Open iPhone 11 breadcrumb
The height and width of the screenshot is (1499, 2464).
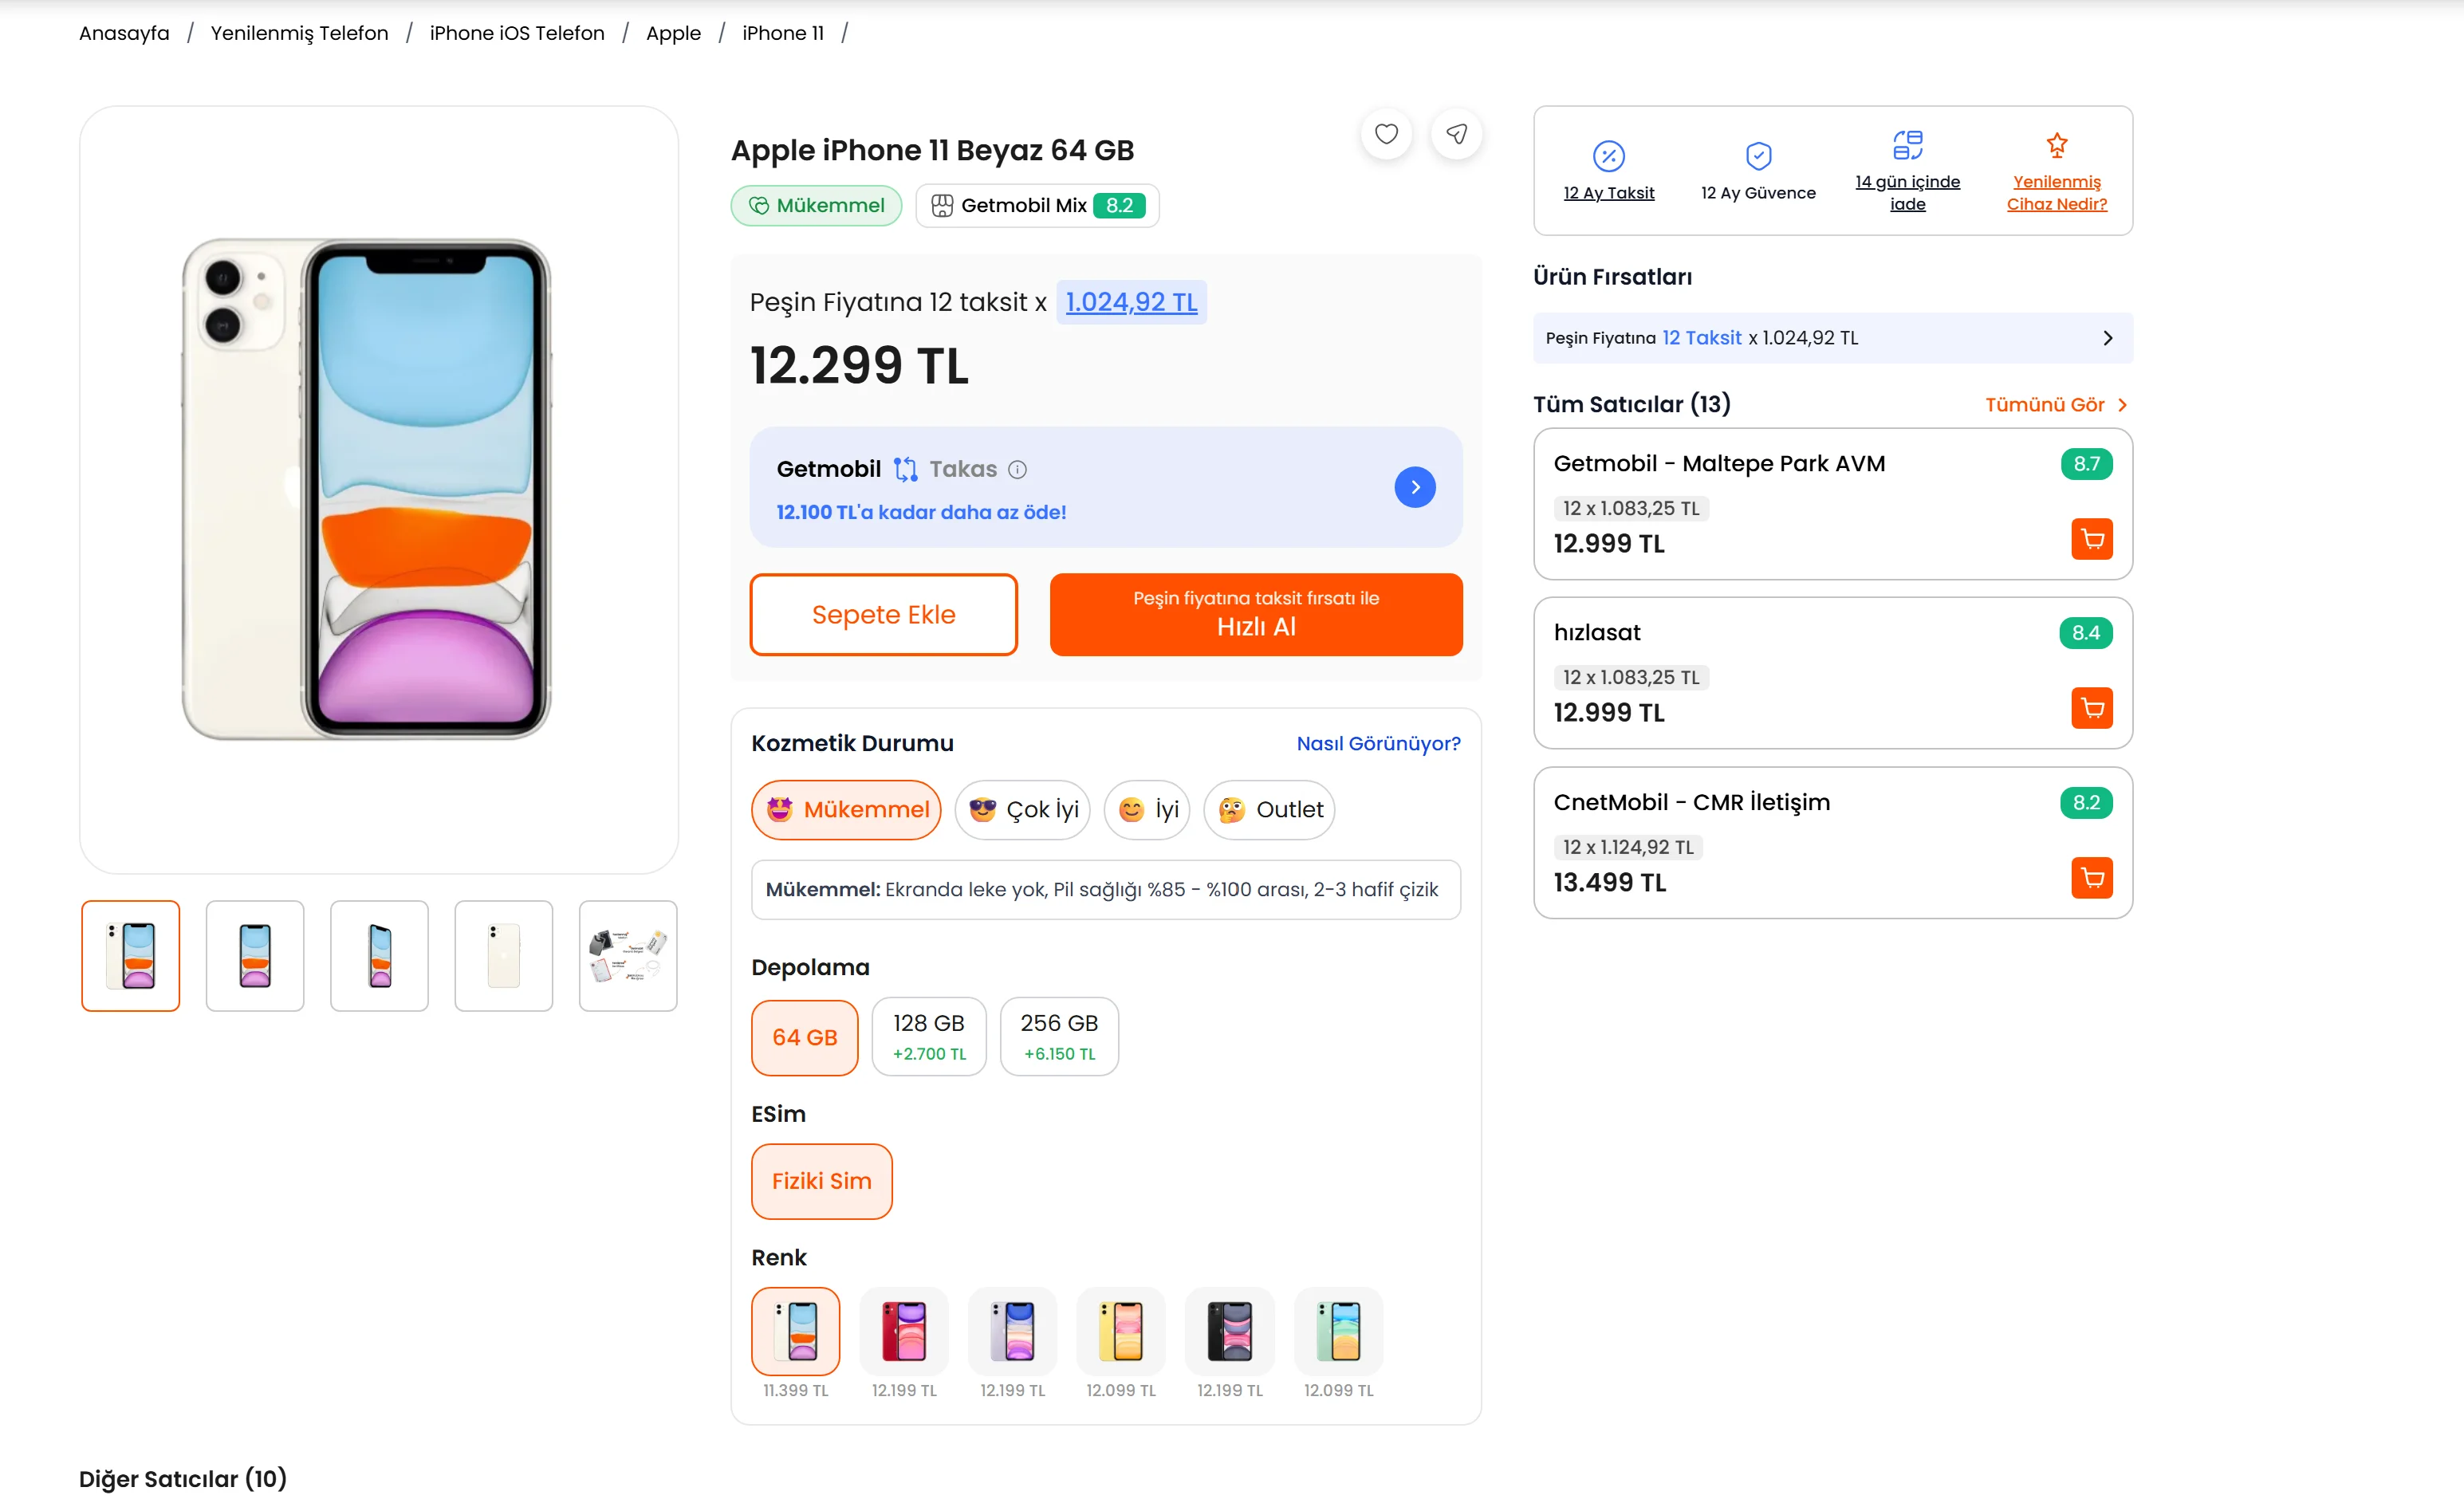(x=783, y=33)
